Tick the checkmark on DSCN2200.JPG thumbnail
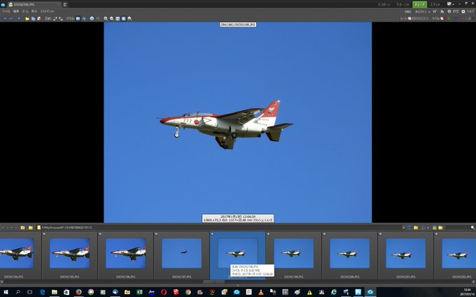The width and height of the screenshot is (476, 297). [324, 234]
